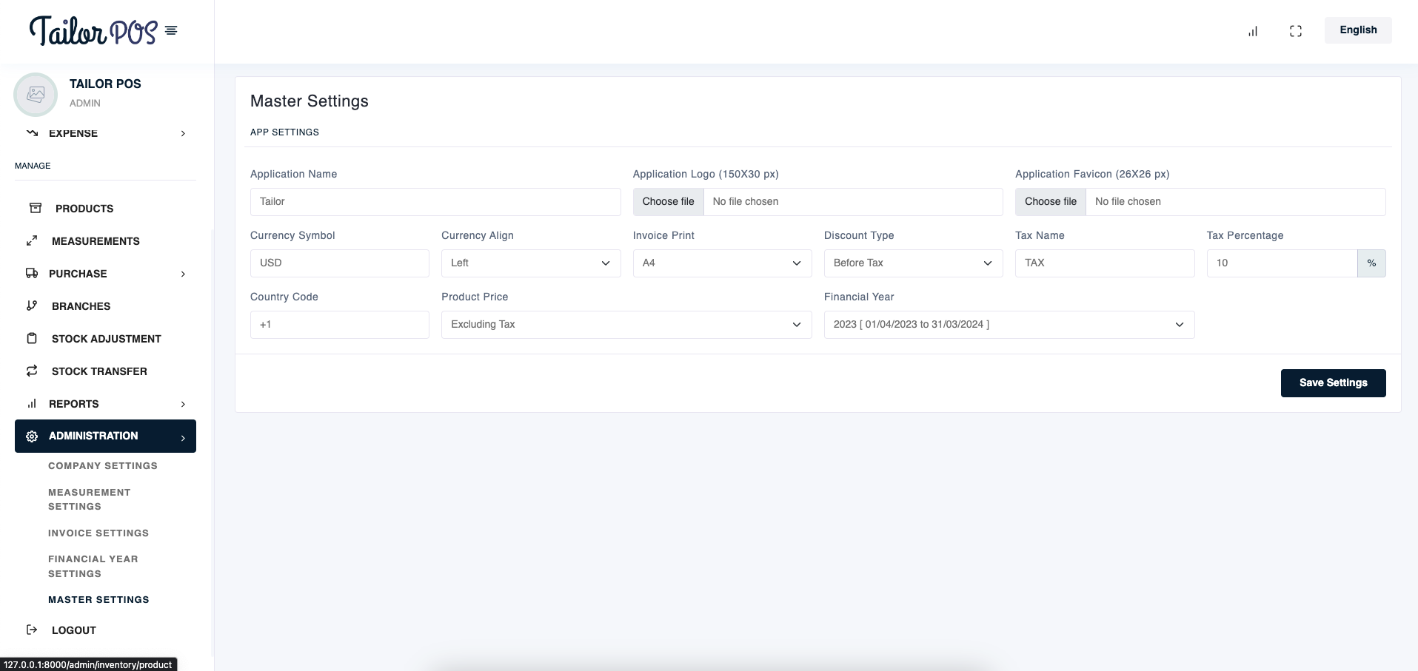
Task: Switch language using English button
Action: click(1357, 30)
